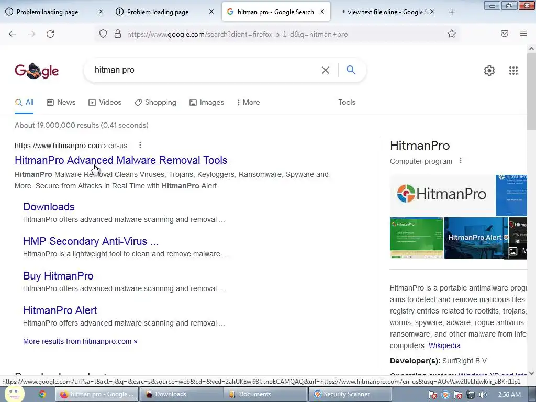
Task: Click More results from hitmanpro.com
Action: (x=80, y=341)
